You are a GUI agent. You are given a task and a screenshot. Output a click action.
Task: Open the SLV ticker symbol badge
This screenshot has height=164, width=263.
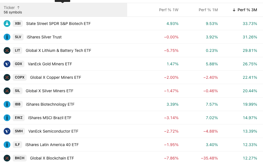coord(18,37)
